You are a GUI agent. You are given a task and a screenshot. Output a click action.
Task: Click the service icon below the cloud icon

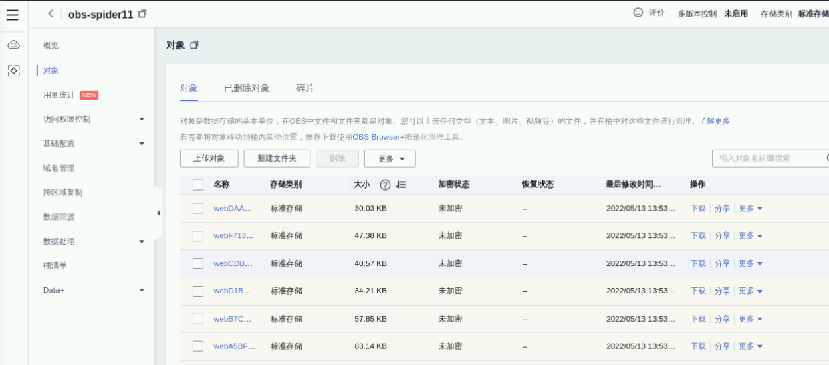(x=13, y=70)
